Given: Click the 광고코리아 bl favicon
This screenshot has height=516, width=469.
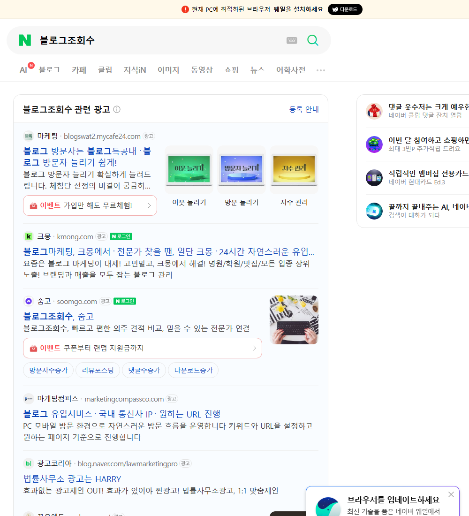Looking at the screenshot, I should pyautogui.click(x=29, y=463).
